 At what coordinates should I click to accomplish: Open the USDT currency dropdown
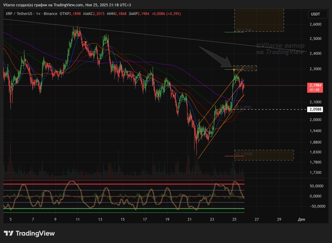click(x=315, y=14)
